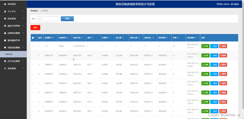Open 系统首页 in the sidebar
244x119 pixels.
click(x=13, y=4)
